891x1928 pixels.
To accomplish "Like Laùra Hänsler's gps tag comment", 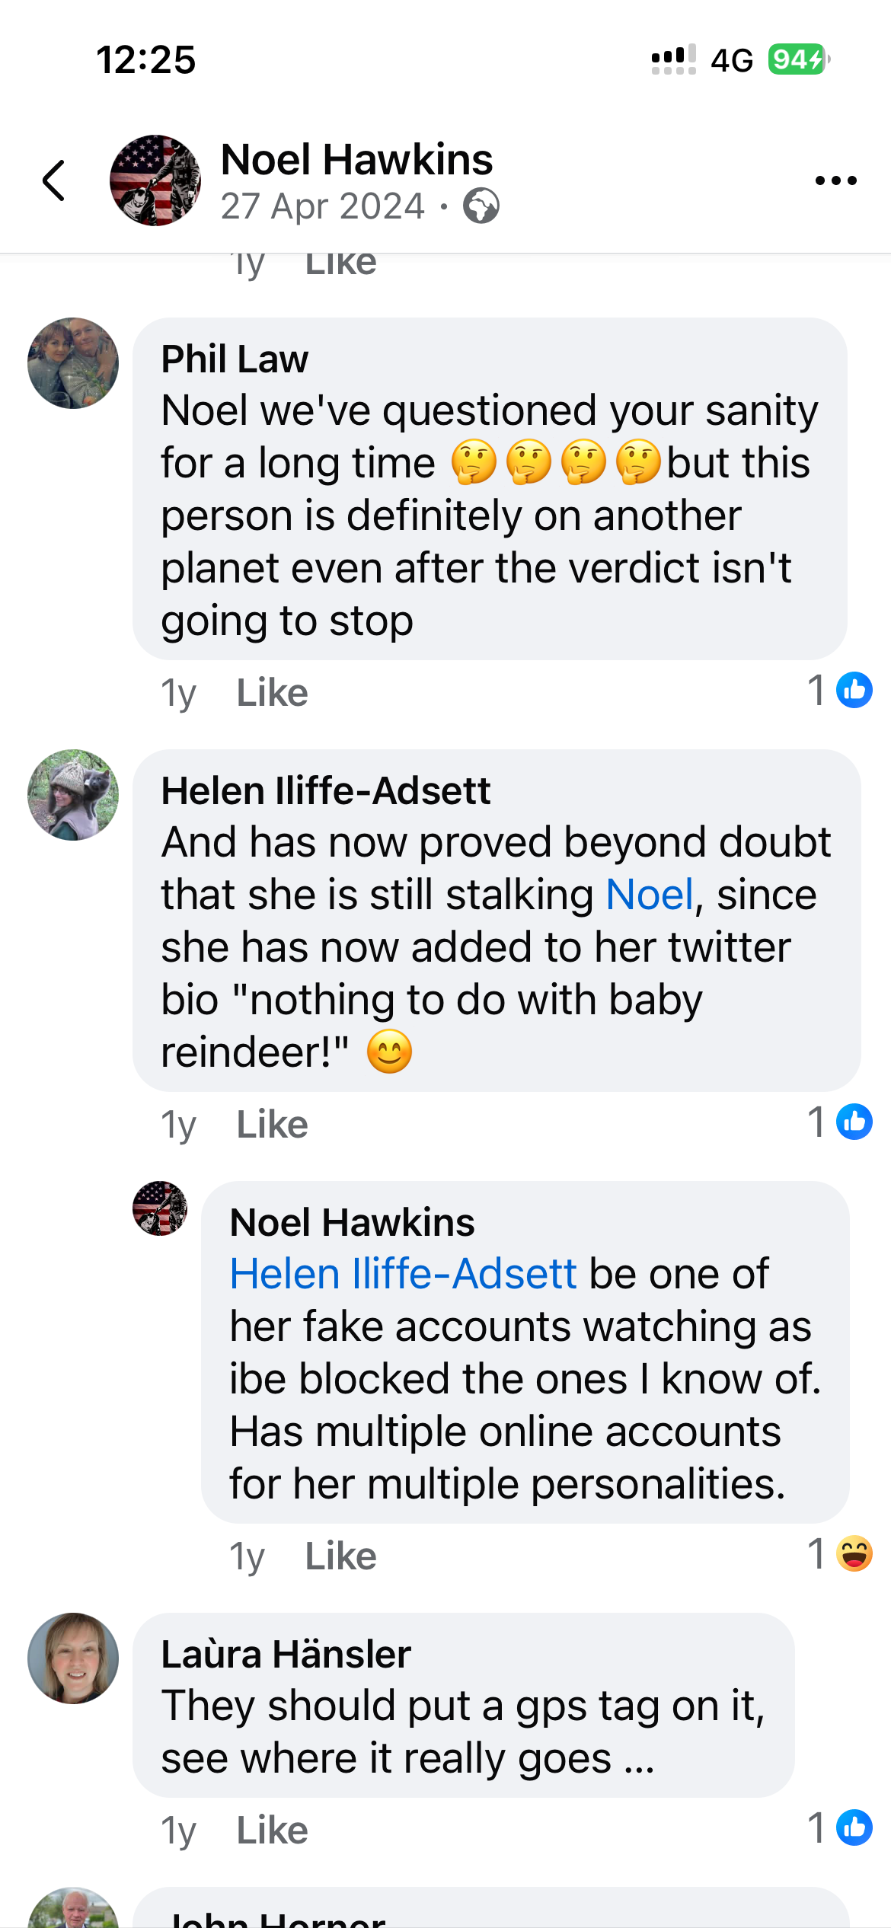I will [x=272, y=1831].
